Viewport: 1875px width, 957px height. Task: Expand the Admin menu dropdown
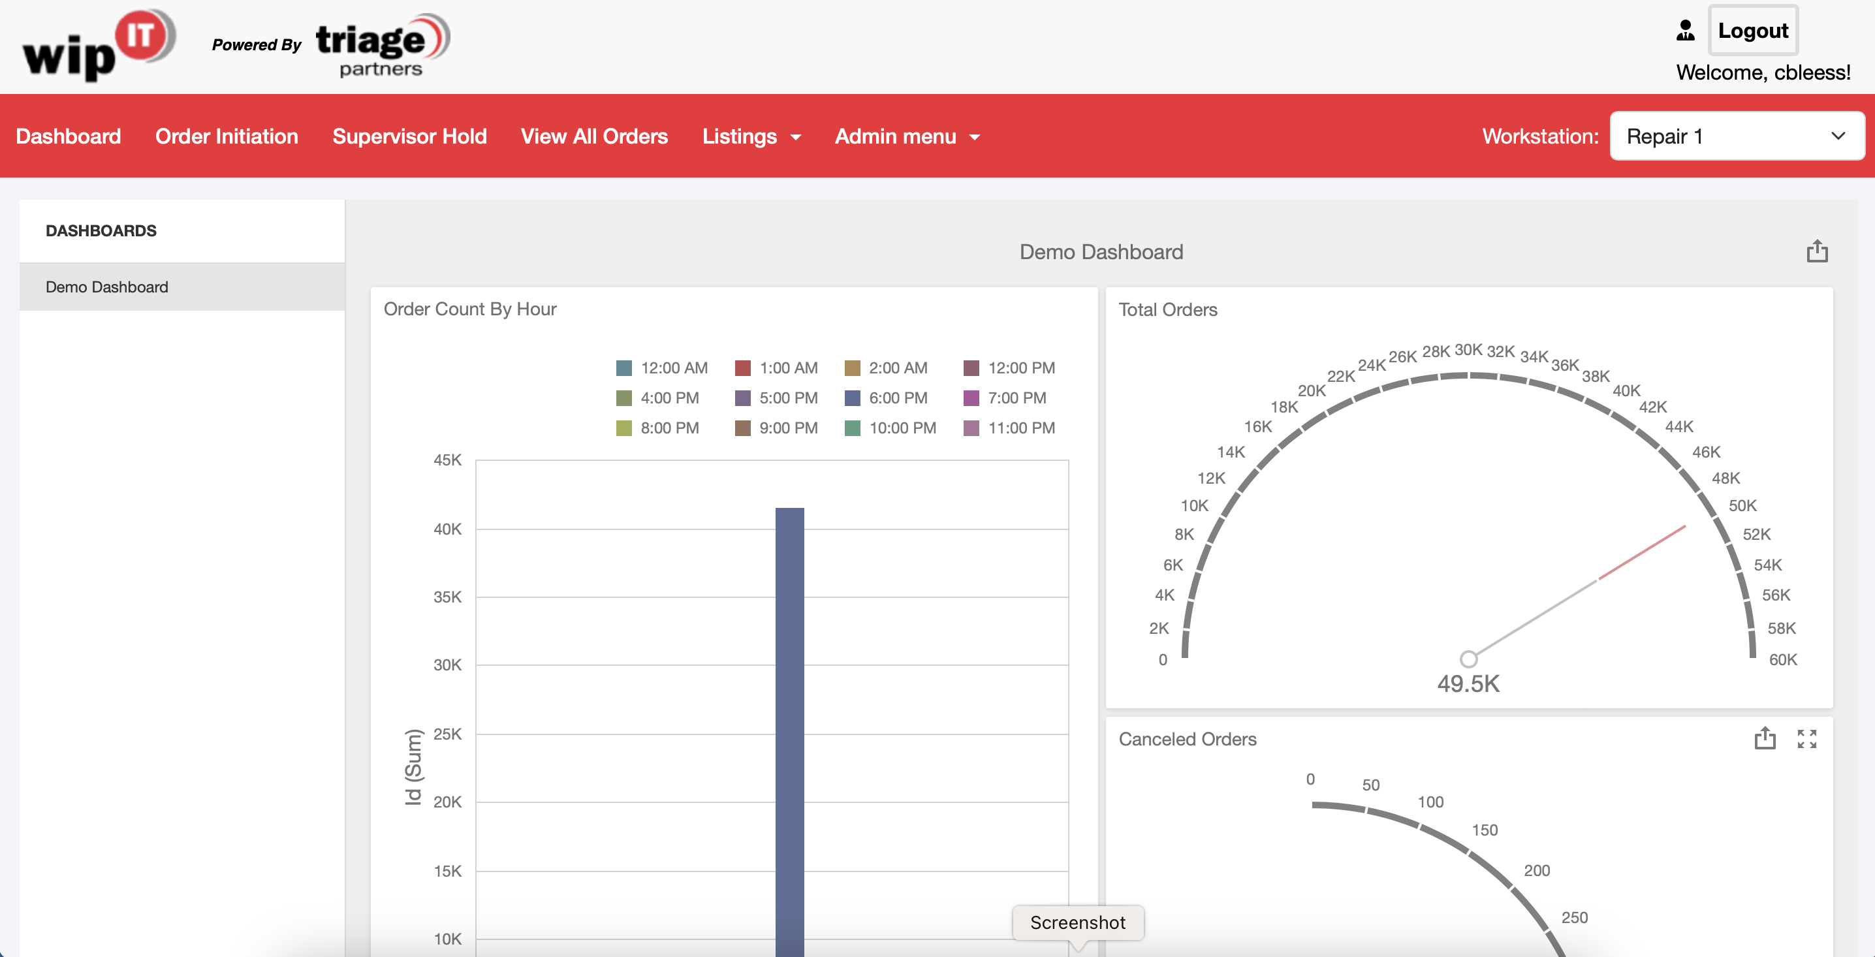[906, 136]
